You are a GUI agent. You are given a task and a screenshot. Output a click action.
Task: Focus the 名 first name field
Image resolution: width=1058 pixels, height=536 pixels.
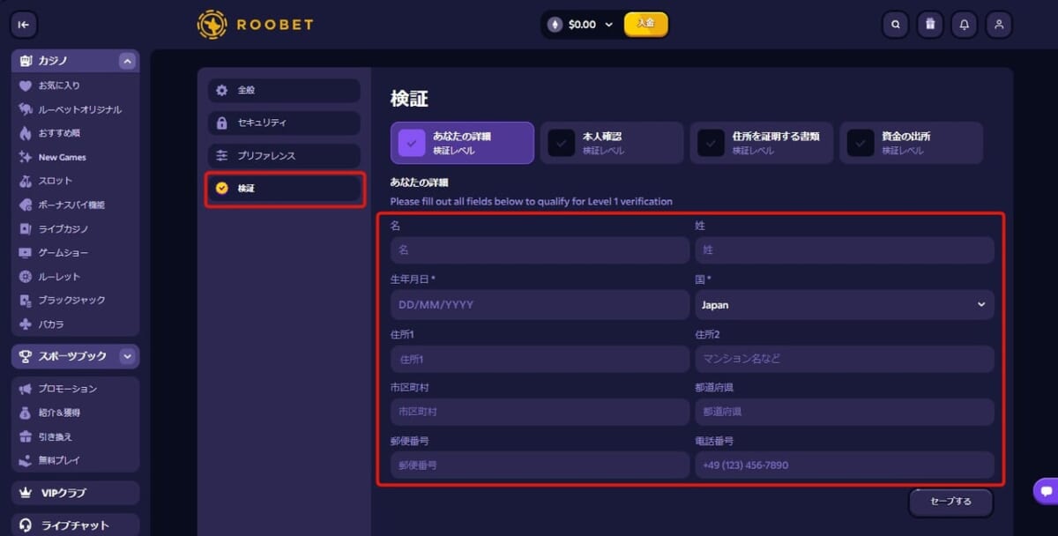point(540,250)
